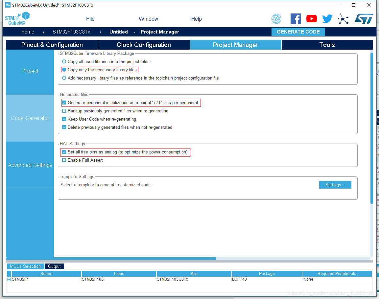This screenshot has height=299, width=379.
Task: Minimize the STM32CubeMX window
Action: click(x=339, y=5)
